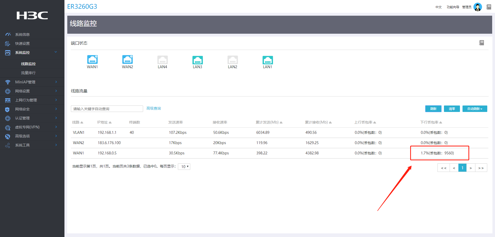Open the 自动刷新 dropdown button
This screenshot has height=237, width=495.
click(x=475, y=109)
